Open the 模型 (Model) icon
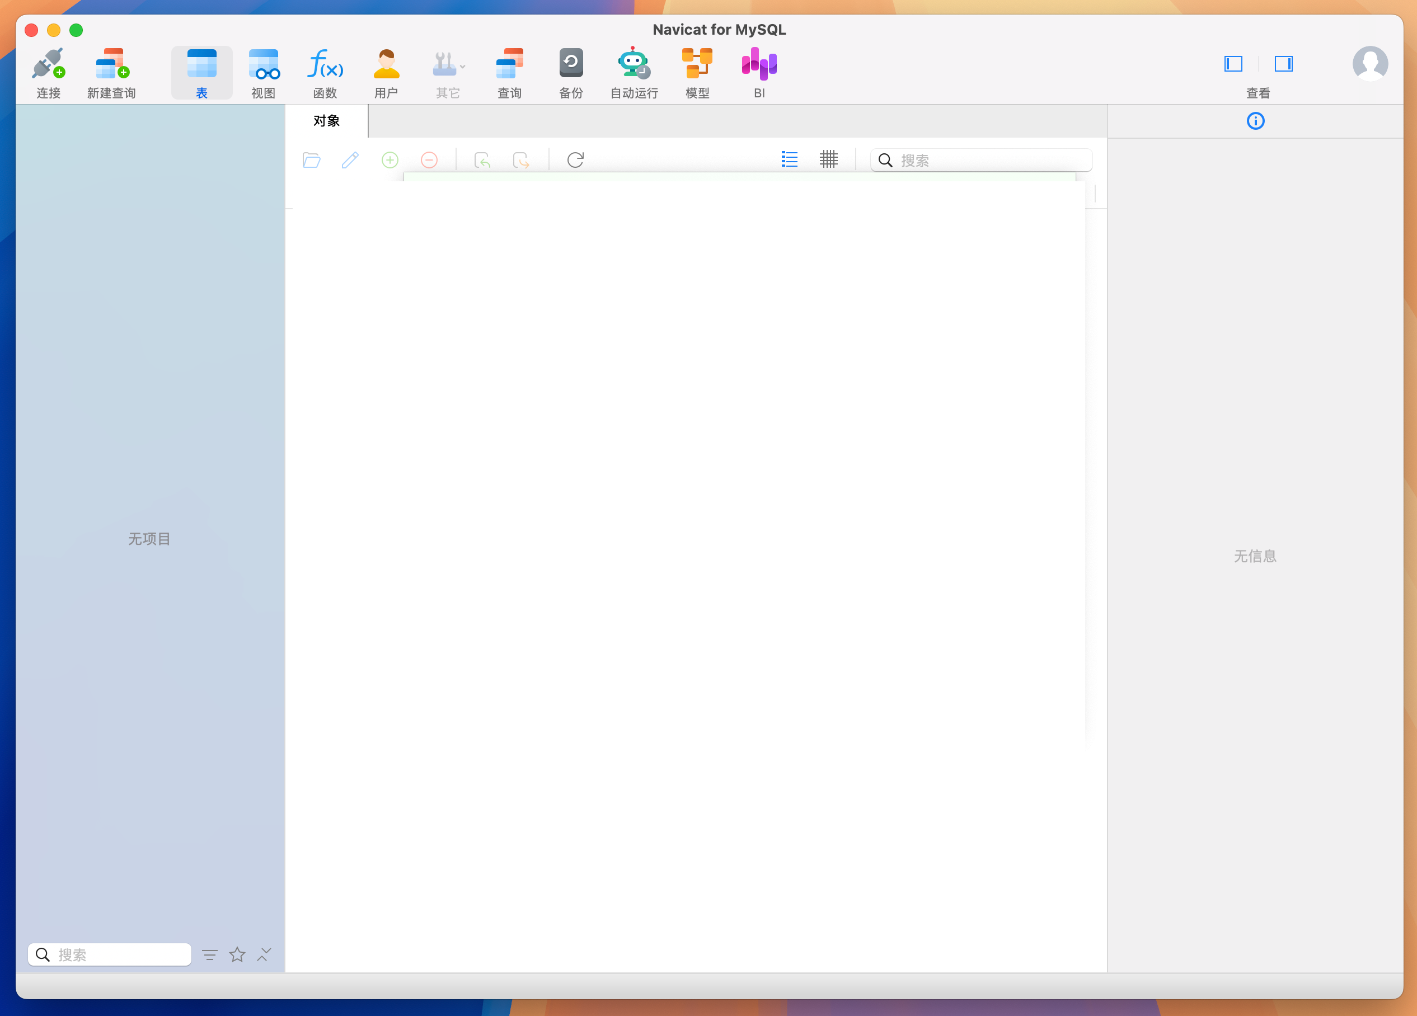The height and width of the screenshot is (1016, 1417). point(697,73)
